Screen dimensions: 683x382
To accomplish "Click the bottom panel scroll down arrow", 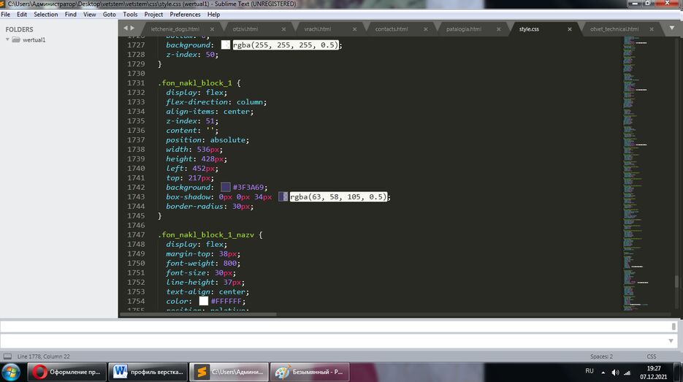I will pos(671,340).
